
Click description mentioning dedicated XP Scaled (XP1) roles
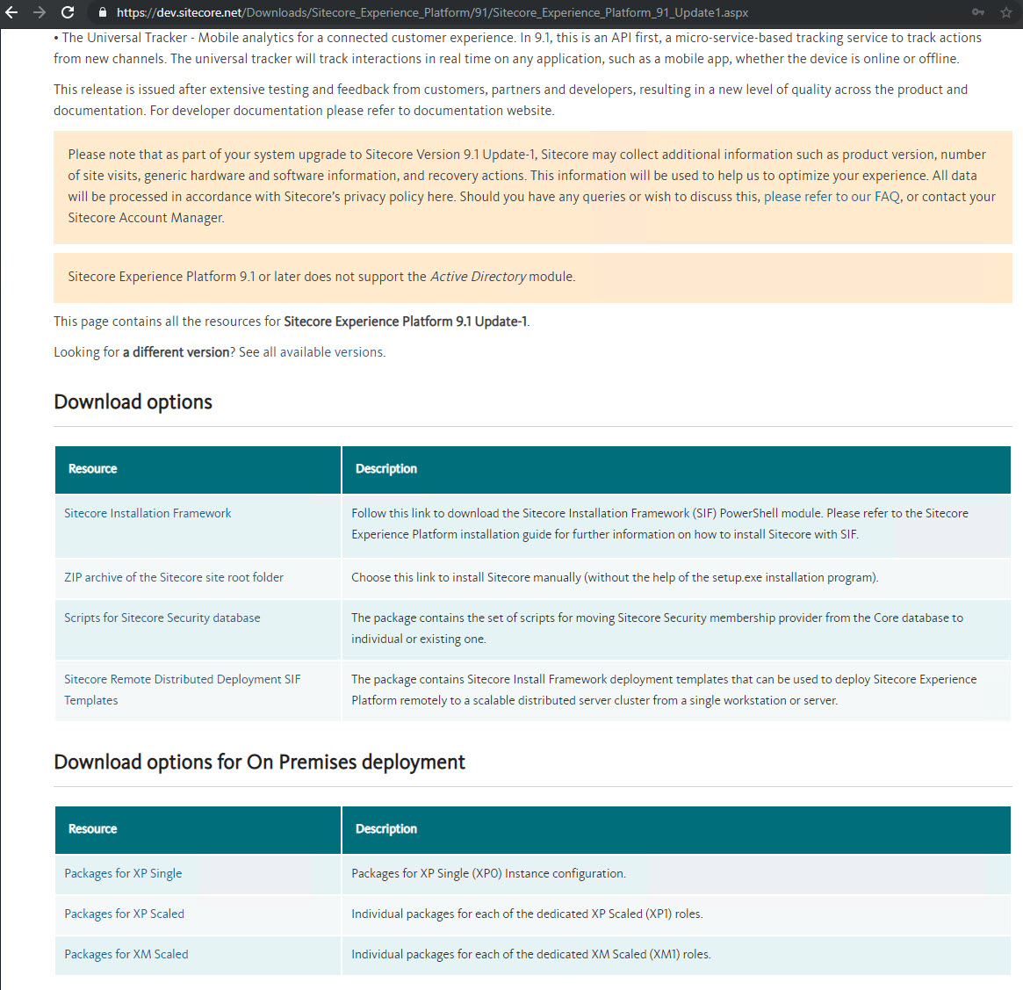tap(527, 914)
